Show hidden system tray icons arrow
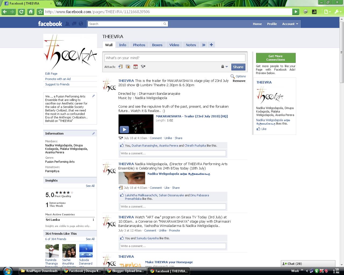Image resolution: width=344 pixels, height=275 pixels. click(307, 271)
